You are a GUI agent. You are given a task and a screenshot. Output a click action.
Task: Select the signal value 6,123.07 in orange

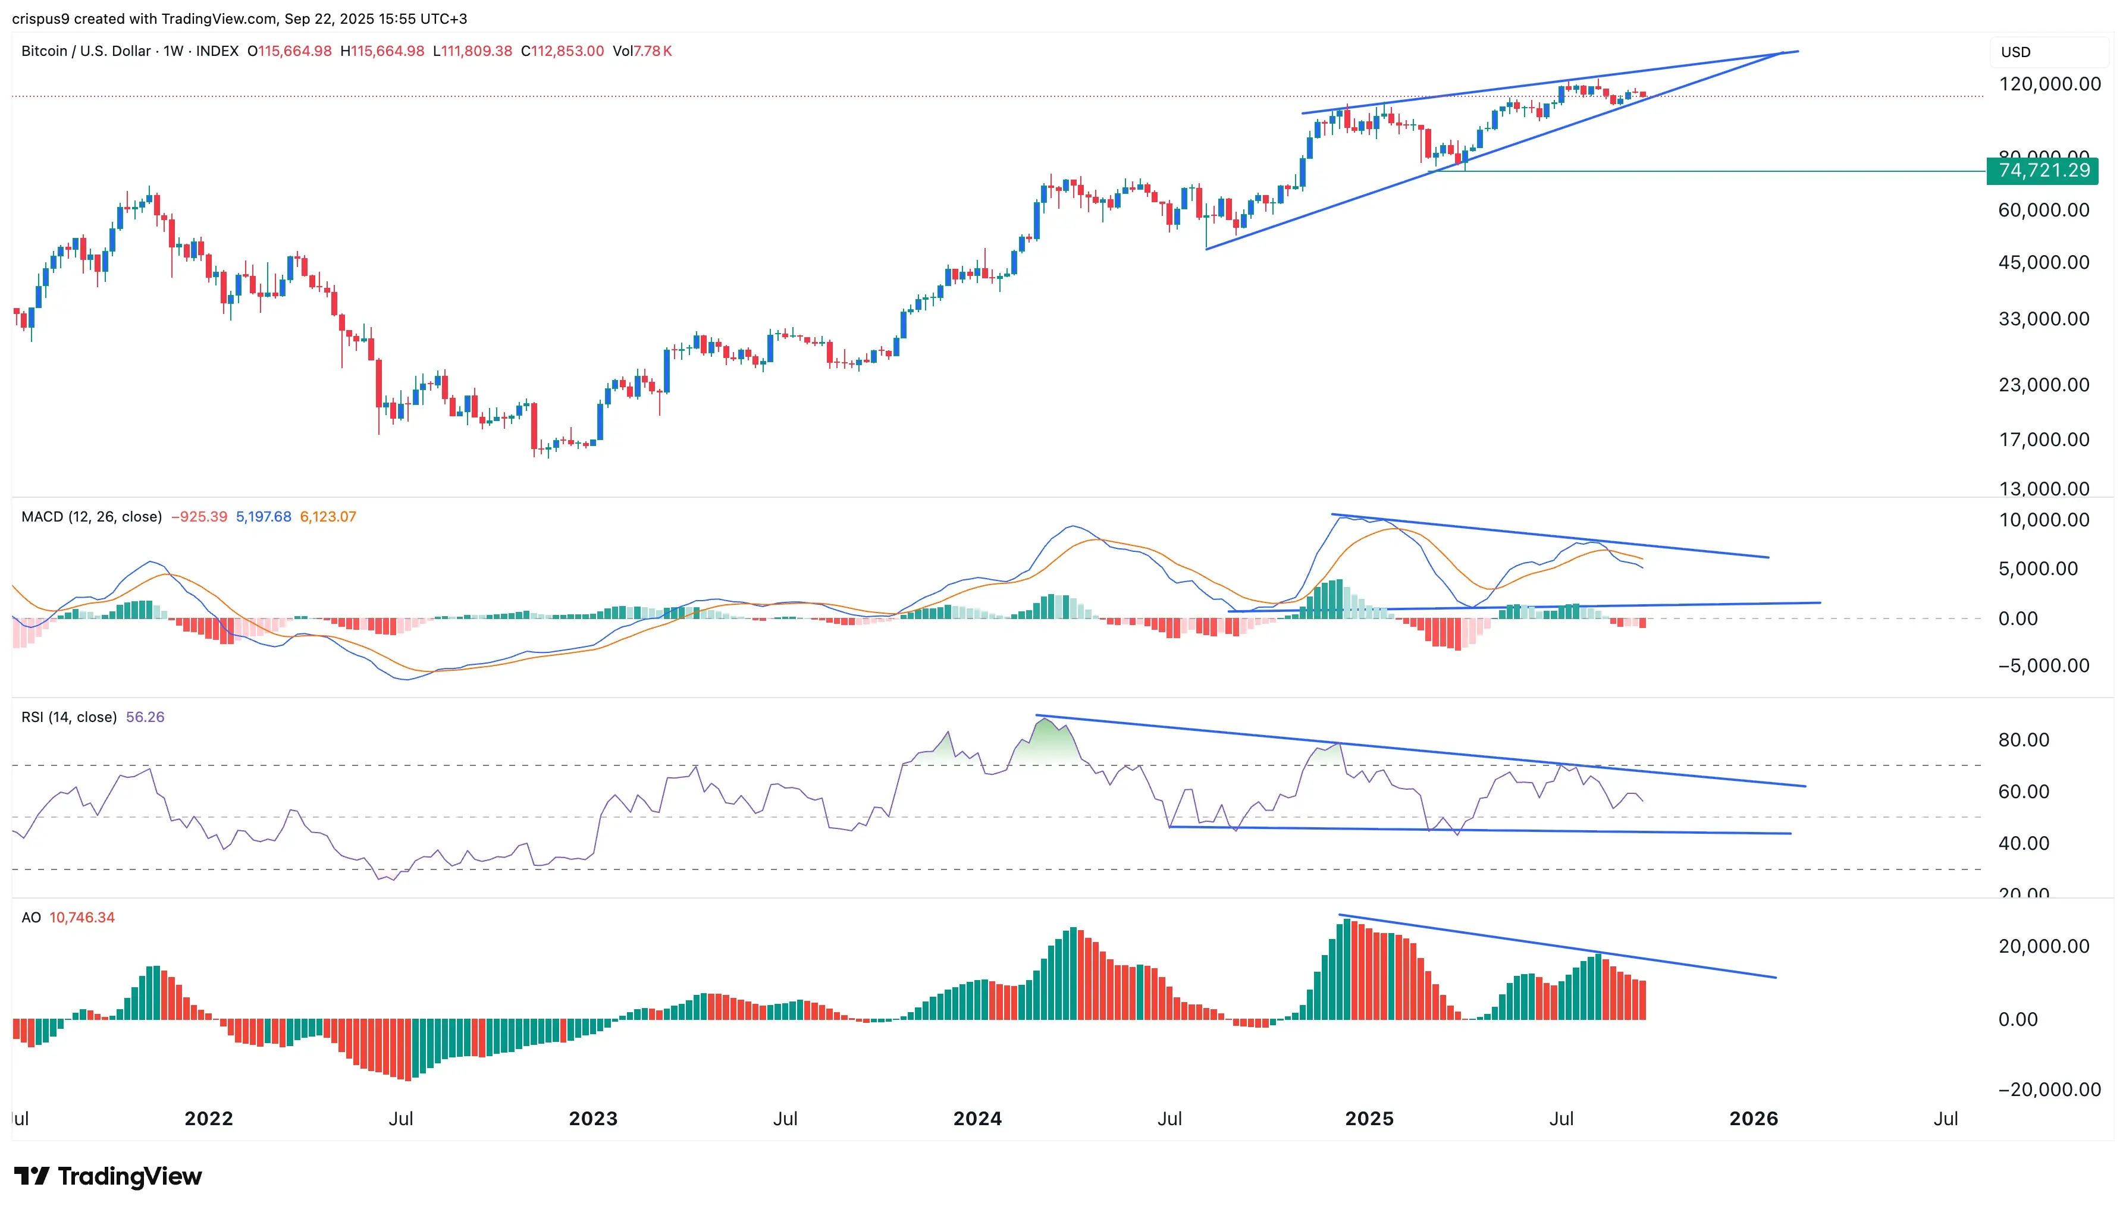pos(328,517)
